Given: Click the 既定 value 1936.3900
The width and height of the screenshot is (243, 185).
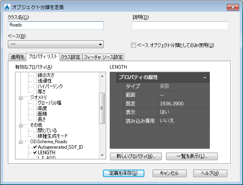Looking at the screenshot, I should coord(184,104).
